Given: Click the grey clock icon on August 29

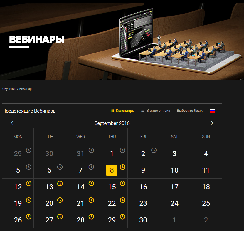Looking at the screenshot, I should click(x=29, y=150).
